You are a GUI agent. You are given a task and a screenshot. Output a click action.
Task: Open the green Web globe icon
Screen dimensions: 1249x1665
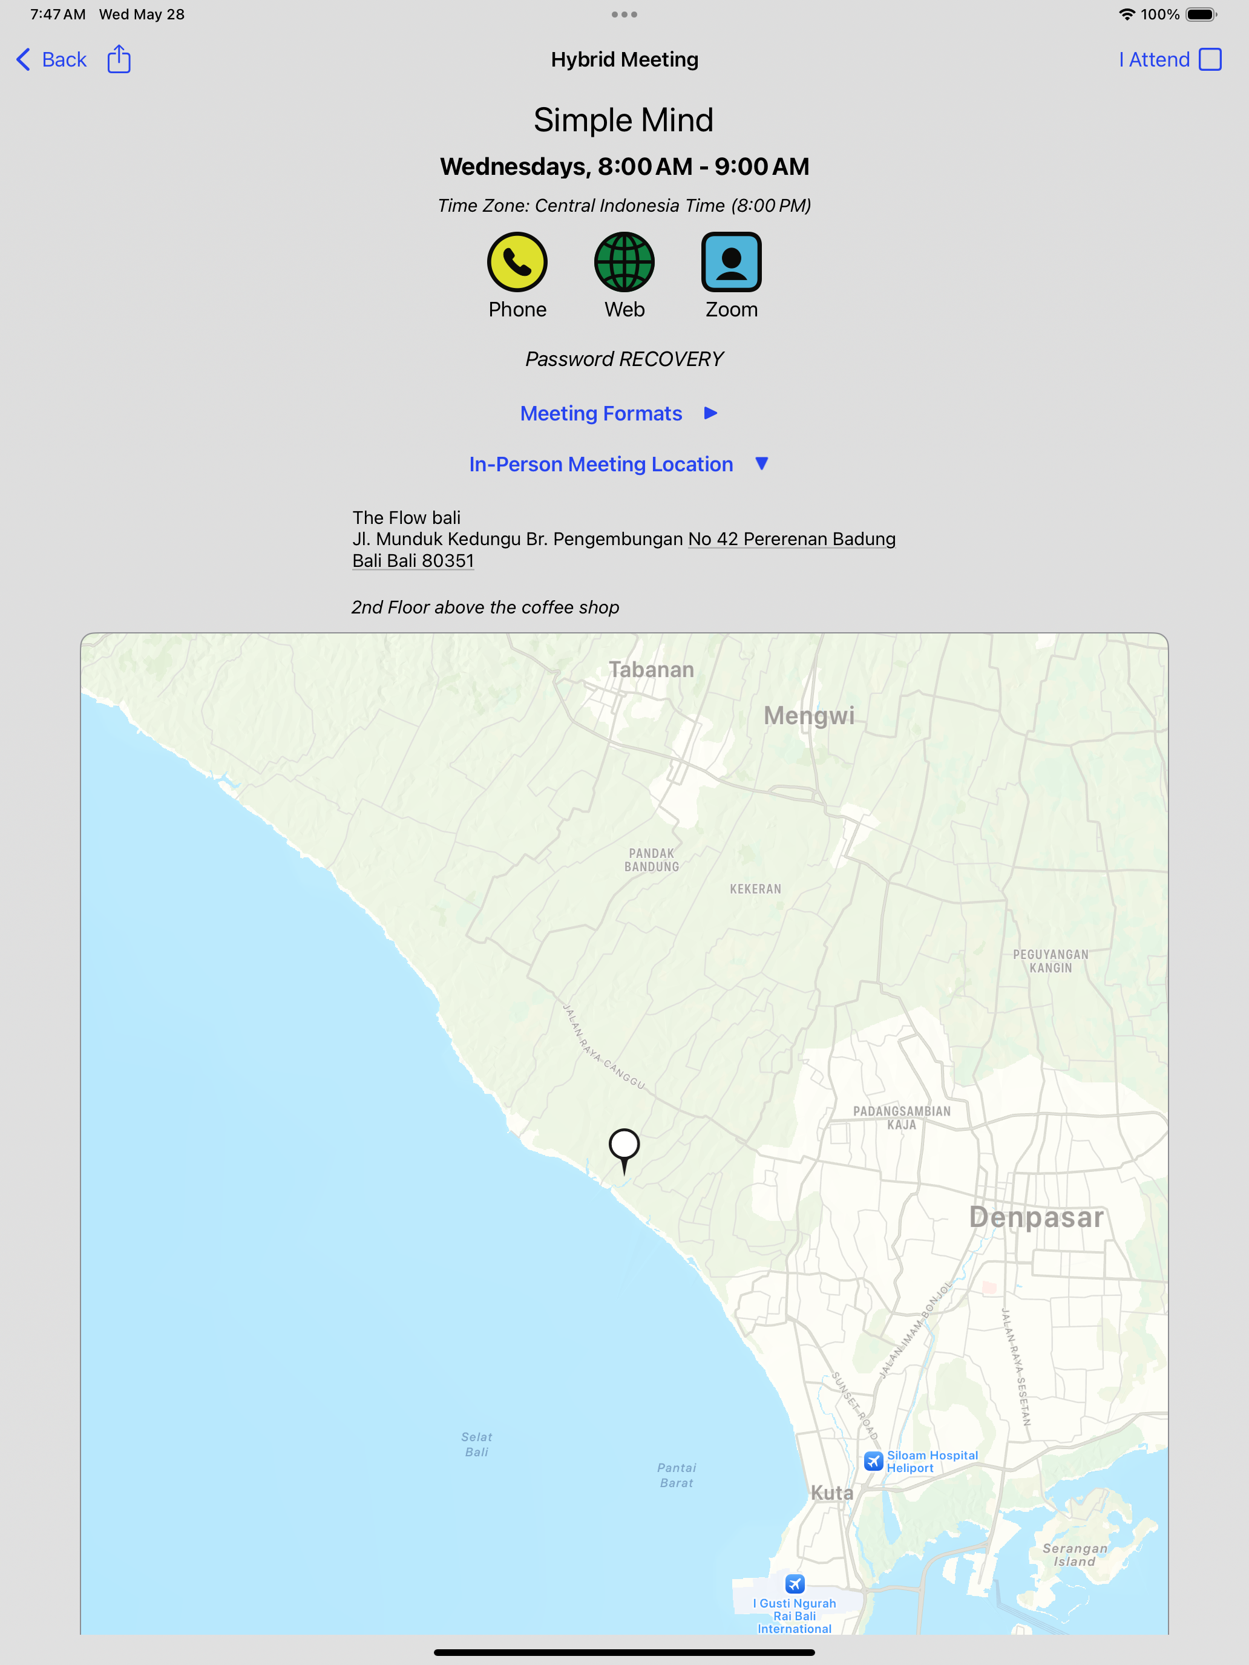click(624, 262)
